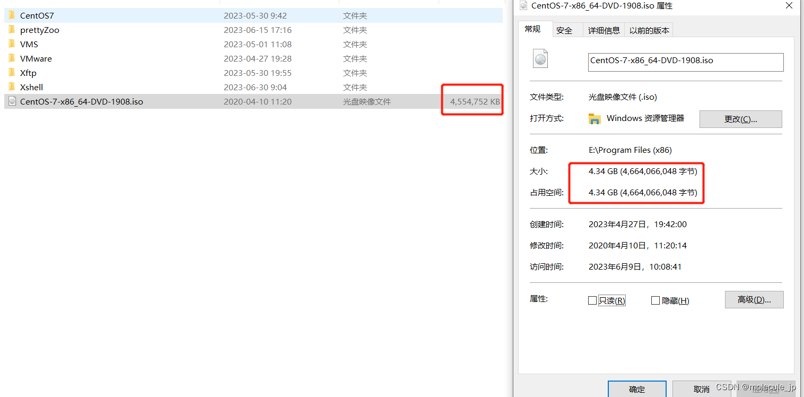
Task: Click the date 2023-05-30 19:55
Action: click(x=258, y=73)
